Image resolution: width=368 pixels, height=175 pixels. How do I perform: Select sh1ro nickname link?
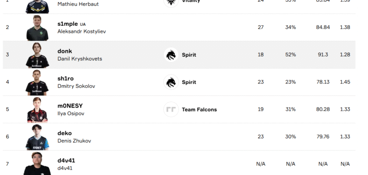pos(65,78)
